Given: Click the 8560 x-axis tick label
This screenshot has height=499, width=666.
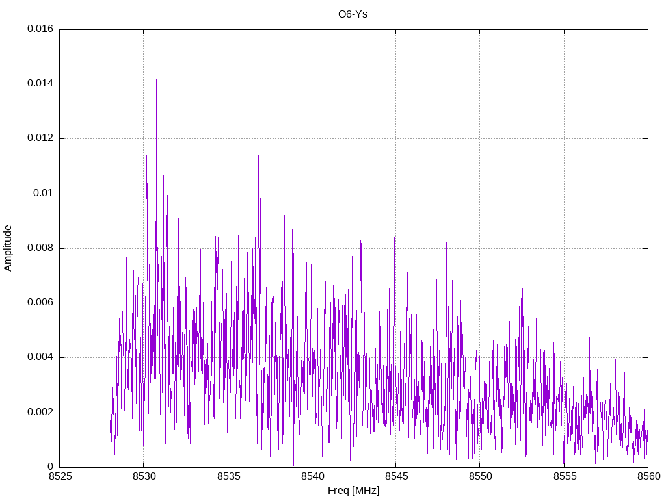Looking at the screenshot, I should pyautogui.click(x=648, y=476).
